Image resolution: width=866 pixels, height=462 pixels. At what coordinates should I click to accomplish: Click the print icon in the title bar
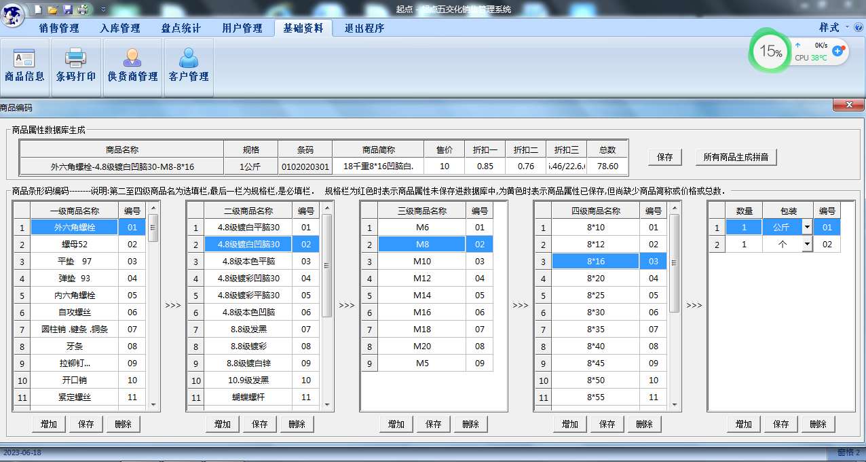[83, 9]
